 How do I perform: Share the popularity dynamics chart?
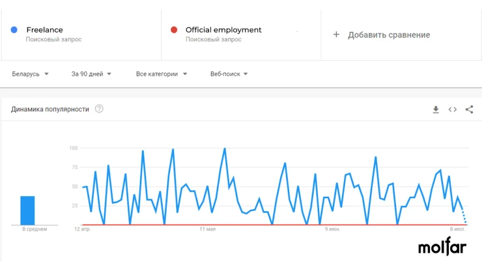pos(469,109)
